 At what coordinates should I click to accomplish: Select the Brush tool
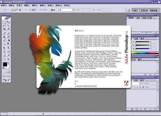8,33
